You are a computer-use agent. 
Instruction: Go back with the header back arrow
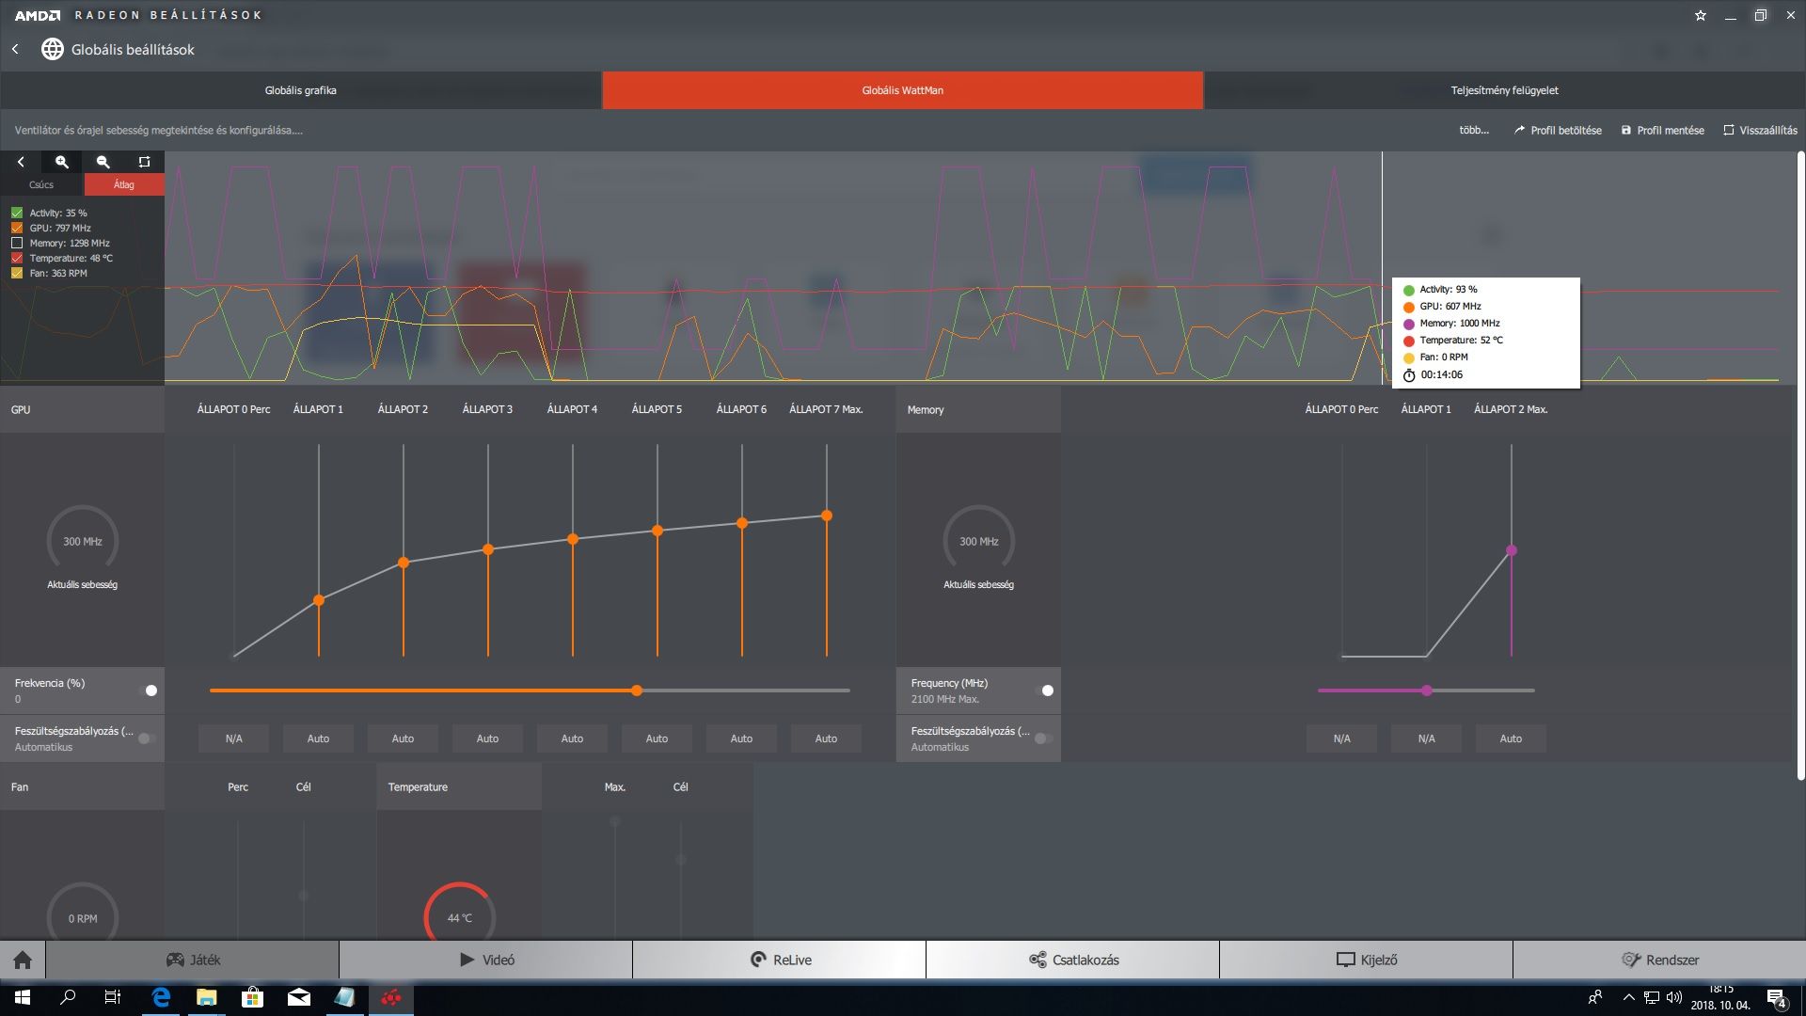(x=15, y=49)
